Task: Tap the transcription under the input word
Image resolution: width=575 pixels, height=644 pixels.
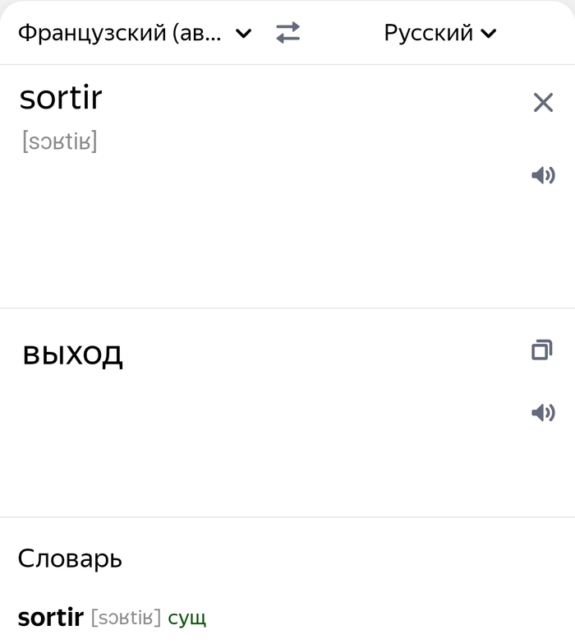Action: pos(59,141)
